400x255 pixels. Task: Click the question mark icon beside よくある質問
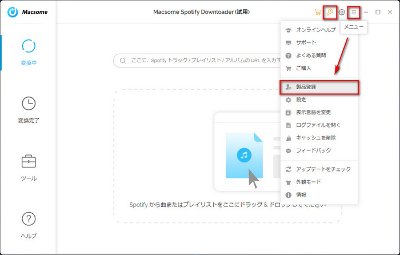pyautogui.click(x=288, y=55)
